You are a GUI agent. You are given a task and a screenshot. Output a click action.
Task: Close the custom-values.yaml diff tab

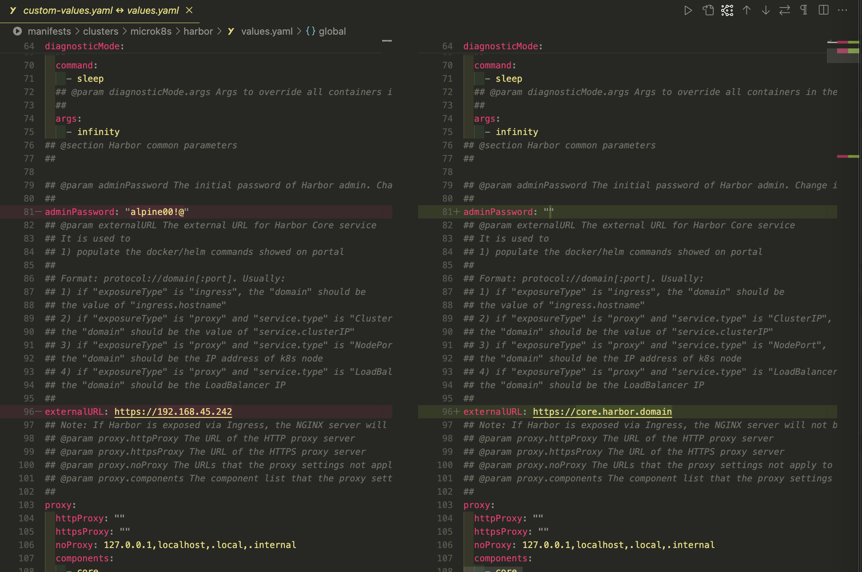(x=189, y=10)
